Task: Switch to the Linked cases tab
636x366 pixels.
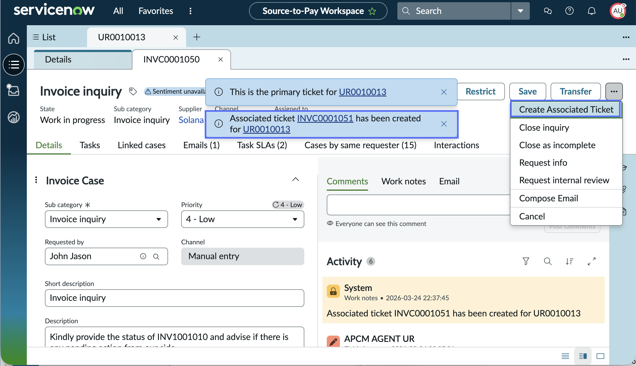Action: pos(141,145)
